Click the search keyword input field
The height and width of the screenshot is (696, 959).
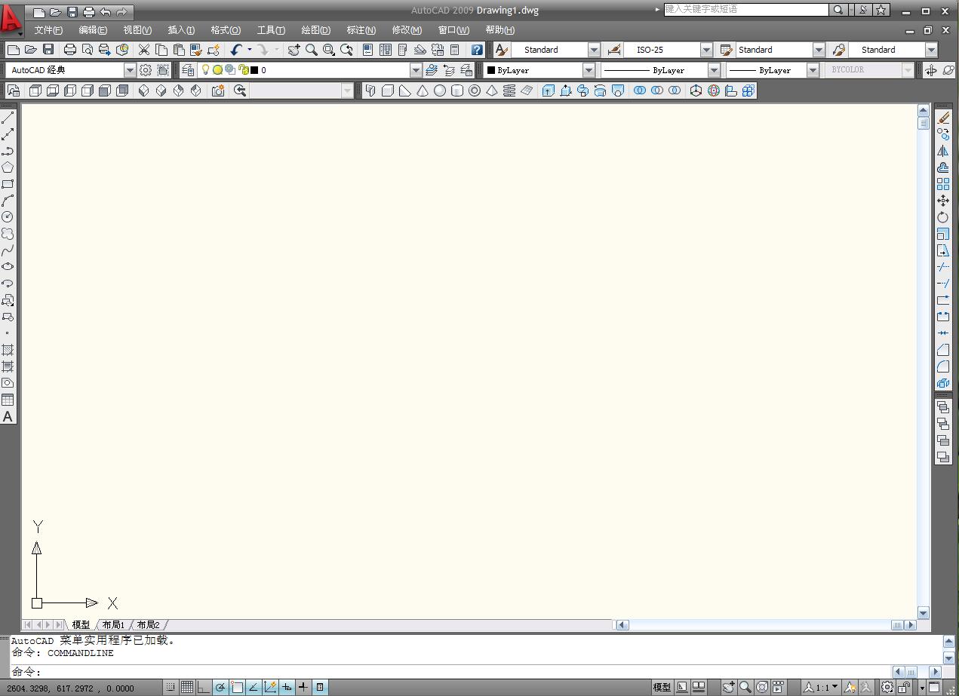745,10
